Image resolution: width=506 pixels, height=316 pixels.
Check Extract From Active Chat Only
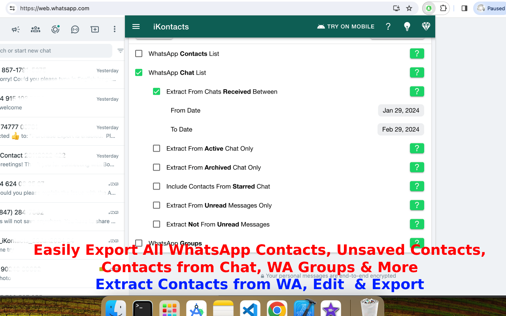[x=157, y=148]
